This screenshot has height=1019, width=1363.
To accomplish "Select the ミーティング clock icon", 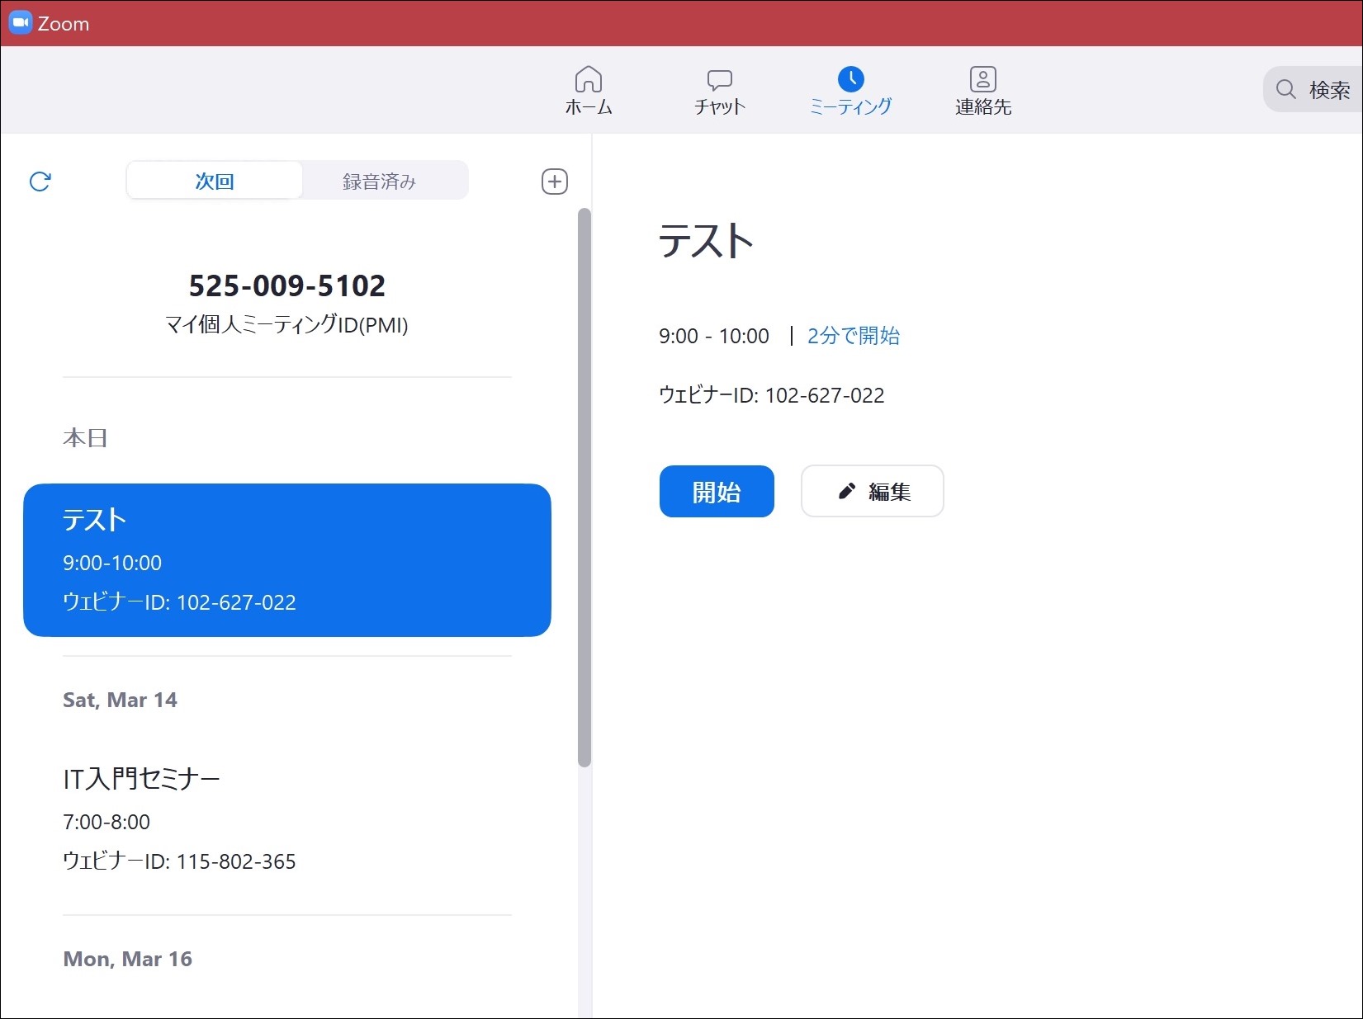I will click(850, 79).
